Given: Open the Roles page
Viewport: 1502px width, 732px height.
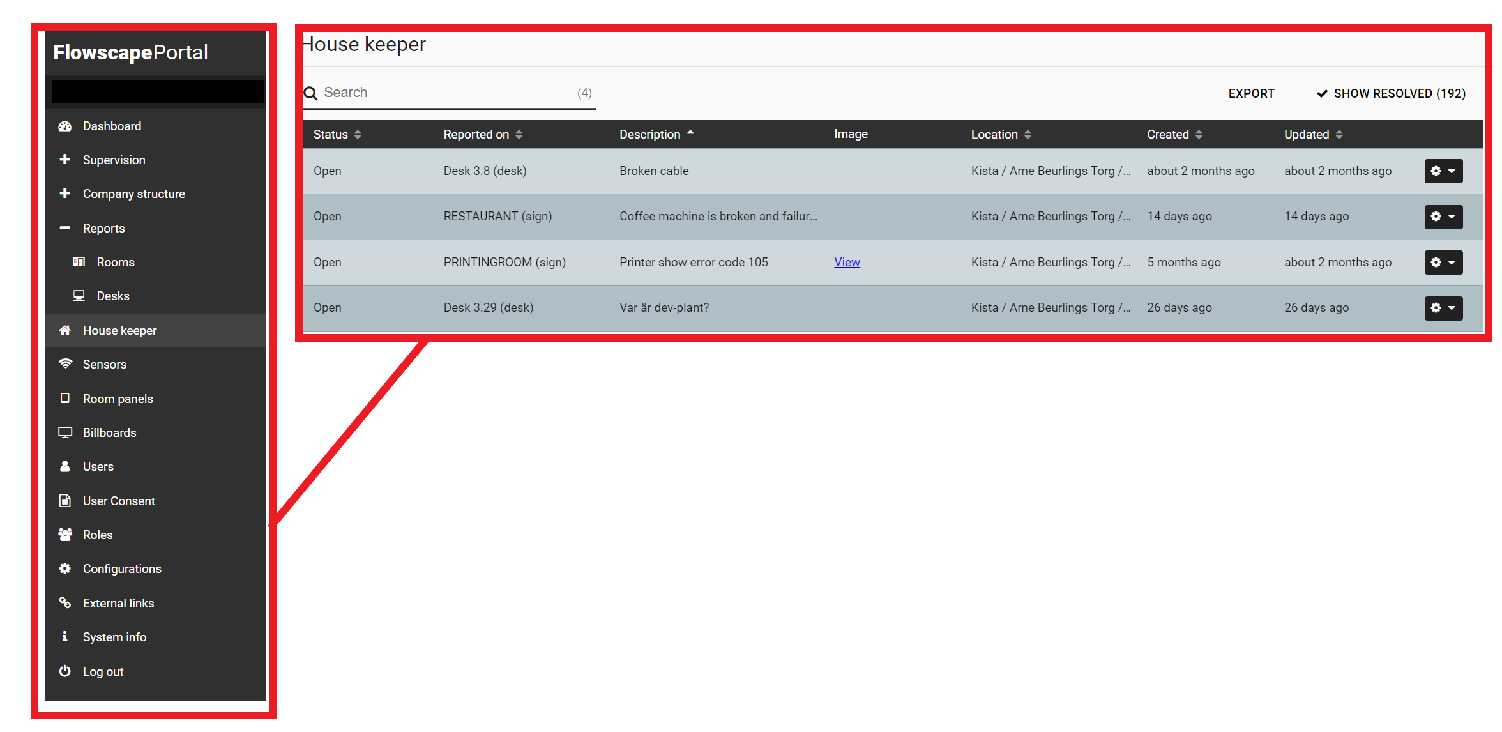Looking at the screenshot, I should click(98, 535).
